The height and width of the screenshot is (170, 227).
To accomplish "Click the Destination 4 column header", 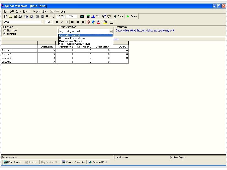I will (x=101, y=47).
